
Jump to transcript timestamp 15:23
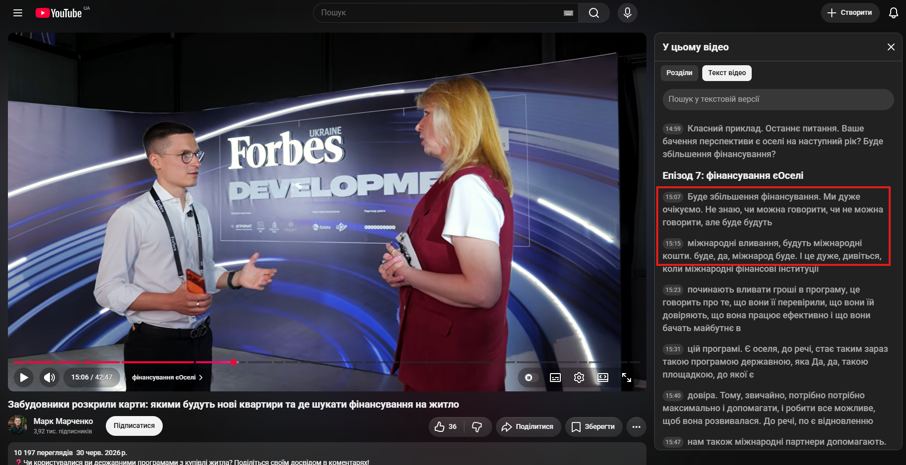click(673, 290)
